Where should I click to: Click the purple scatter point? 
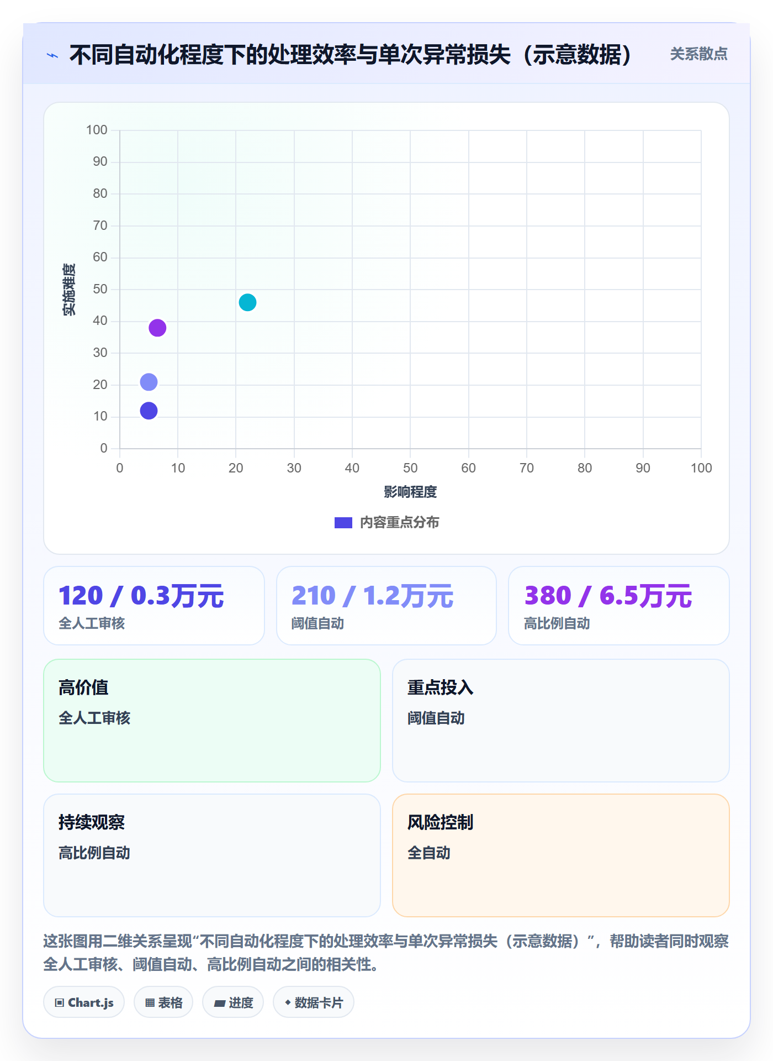(x=157, y=328)
